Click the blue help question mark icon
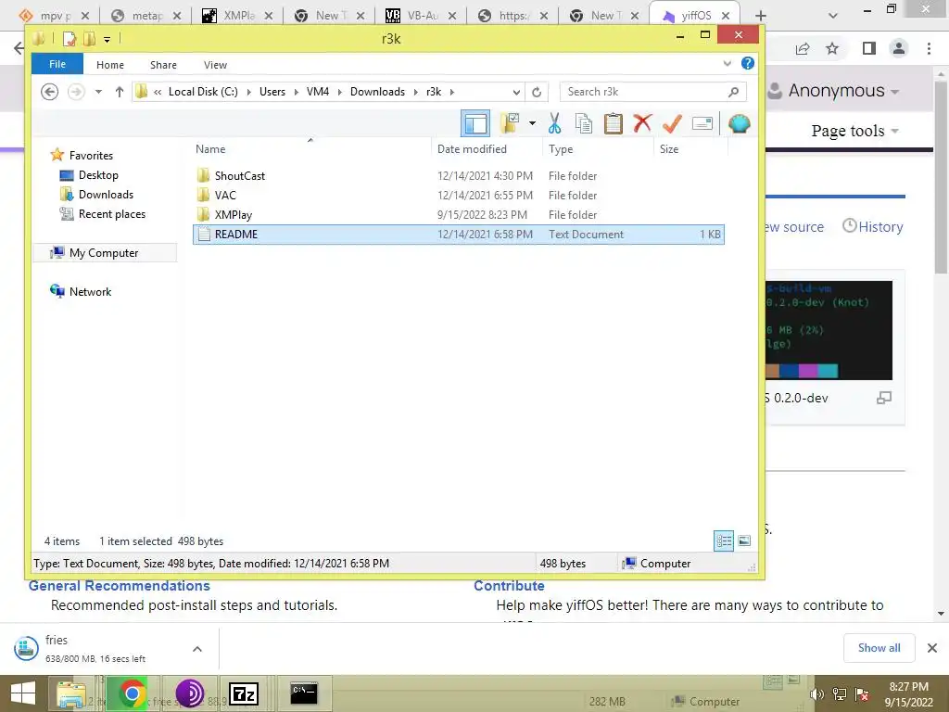Viewport: 949px width, 712px height. click(x=748, y=63)
